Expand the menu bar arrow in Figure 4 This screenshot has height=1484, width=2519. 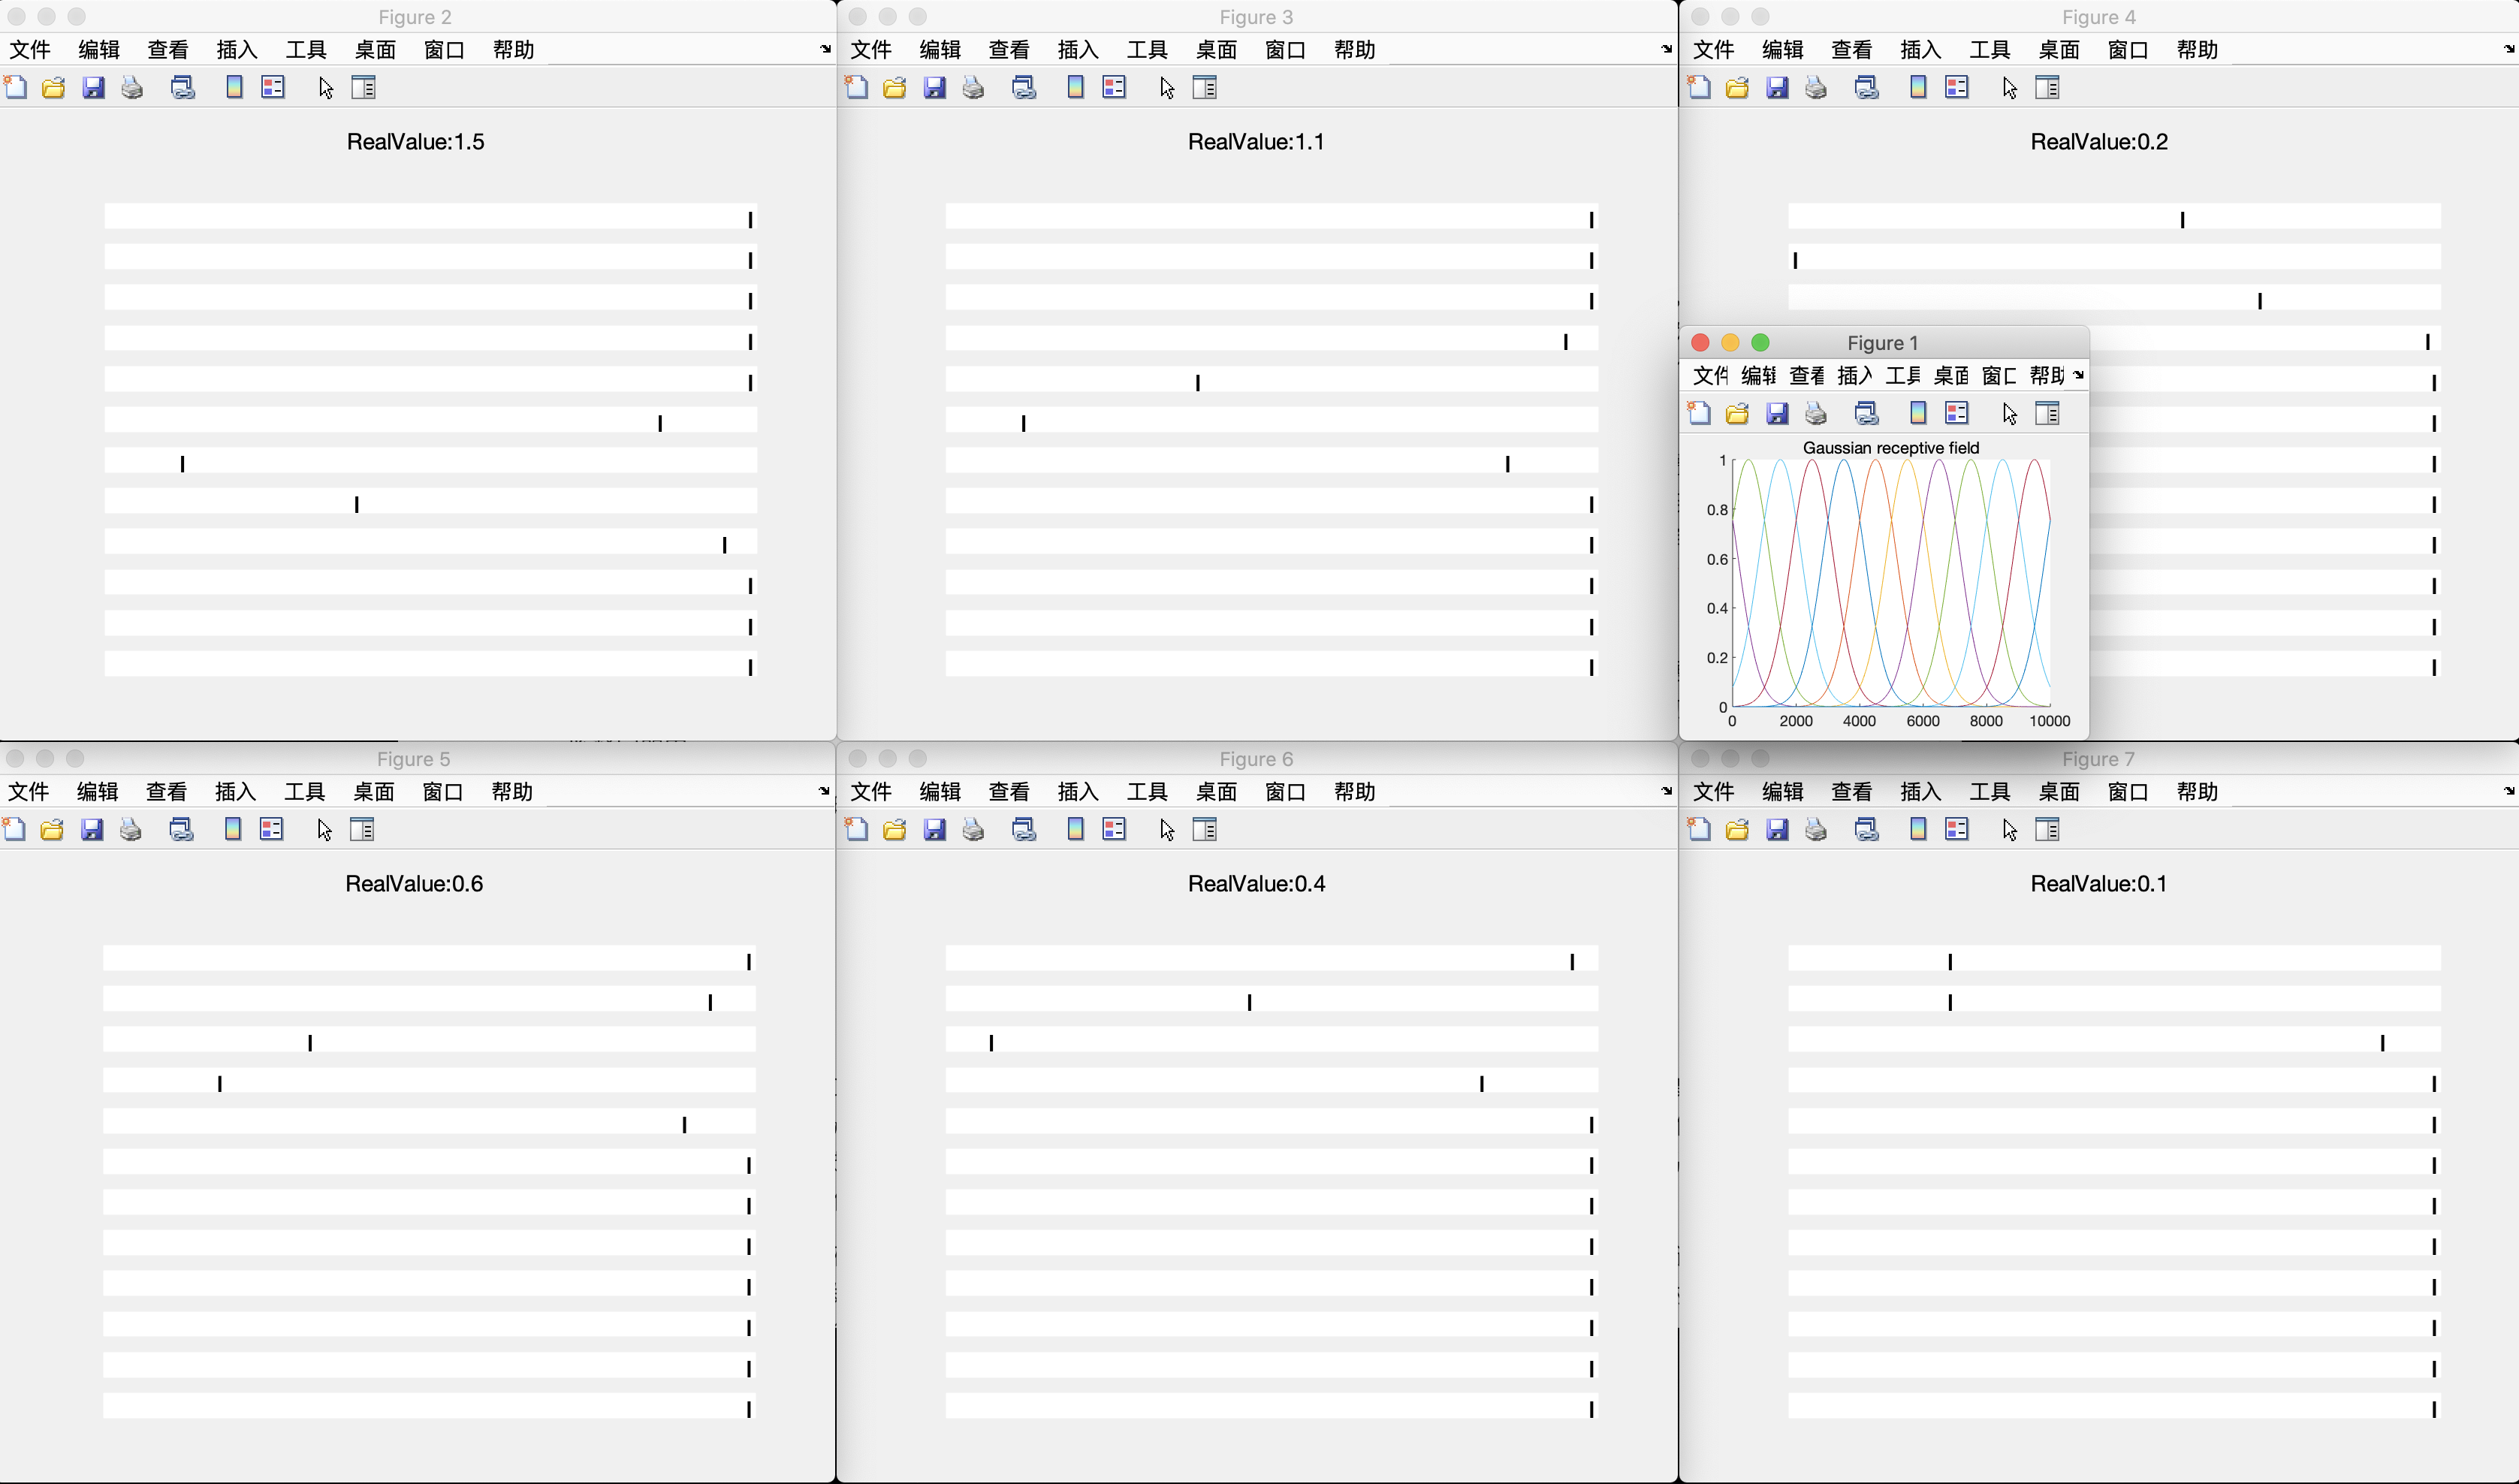coord(2509,49)
